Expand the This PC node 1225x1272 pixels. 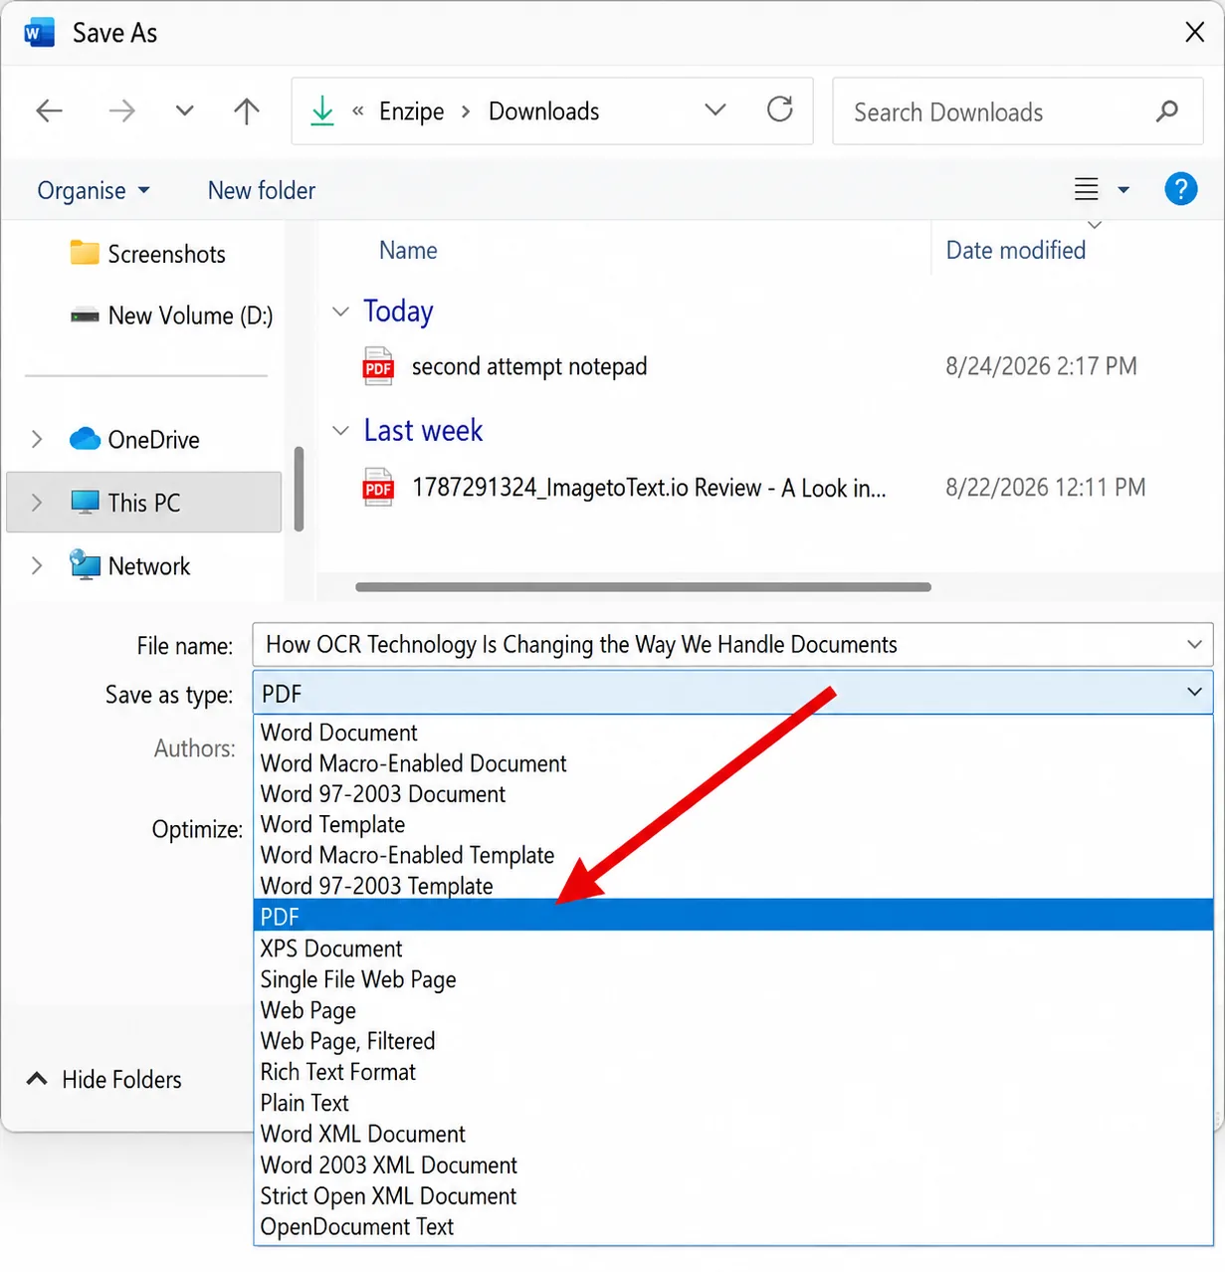[x=37, y=503]
